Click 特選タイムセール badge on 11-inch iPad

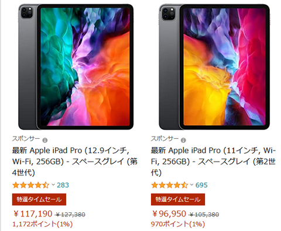pyautogui.click(x=178, y=199)
